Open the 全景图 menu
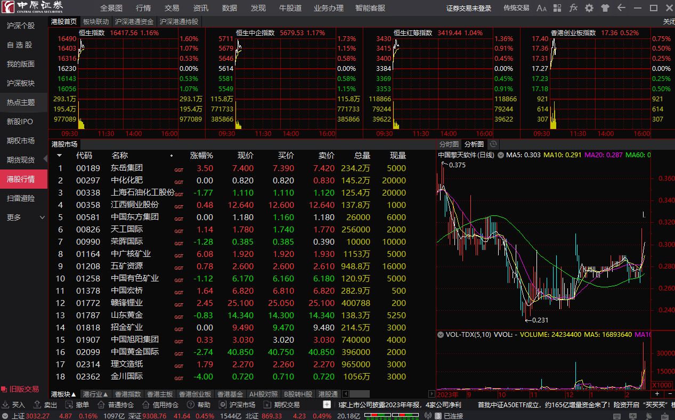The width and height of the screenshot is (675, 420). tap(111, 8)
